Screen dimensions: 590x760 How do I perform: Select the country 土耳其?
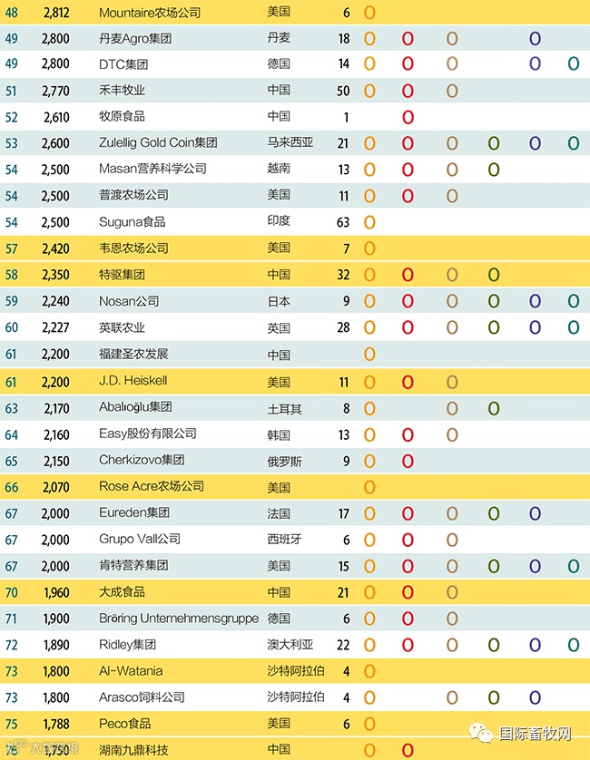[x=285, y=408]
